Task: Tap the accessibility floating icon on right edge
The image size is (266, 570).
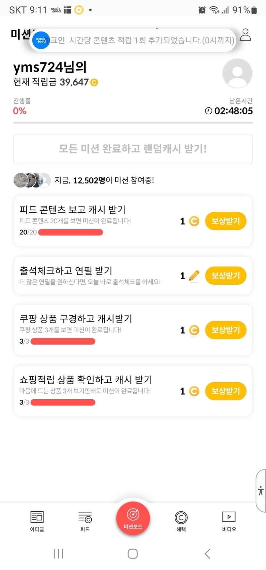Action: (261, 491)
